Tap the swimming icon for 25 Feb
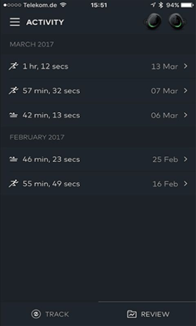This screenshot has width=196, height=326. (13, 159)
